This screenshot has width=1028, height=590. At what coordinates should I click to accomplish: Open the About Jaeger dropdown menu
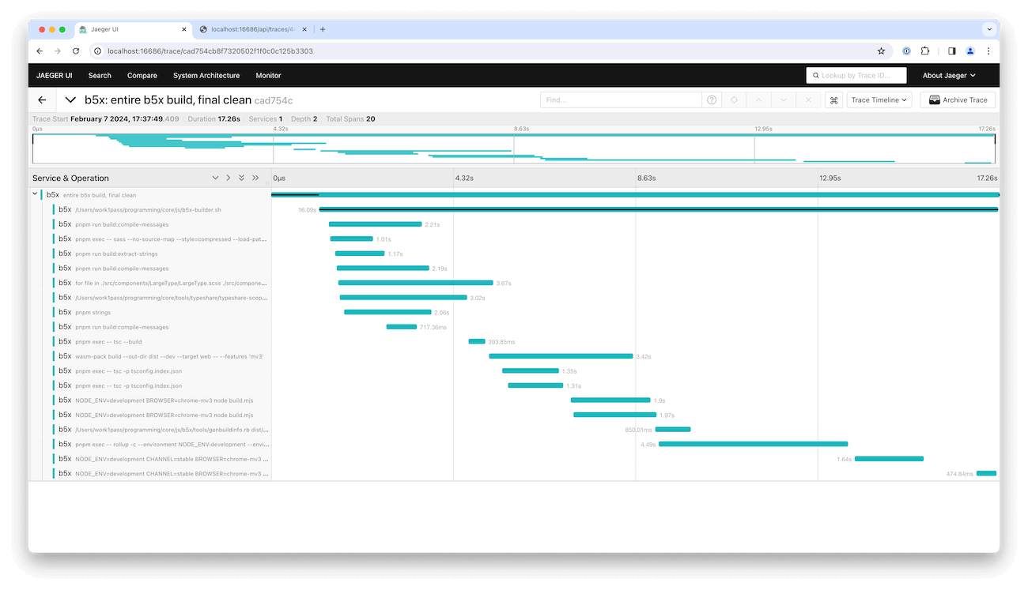[948, 75]
